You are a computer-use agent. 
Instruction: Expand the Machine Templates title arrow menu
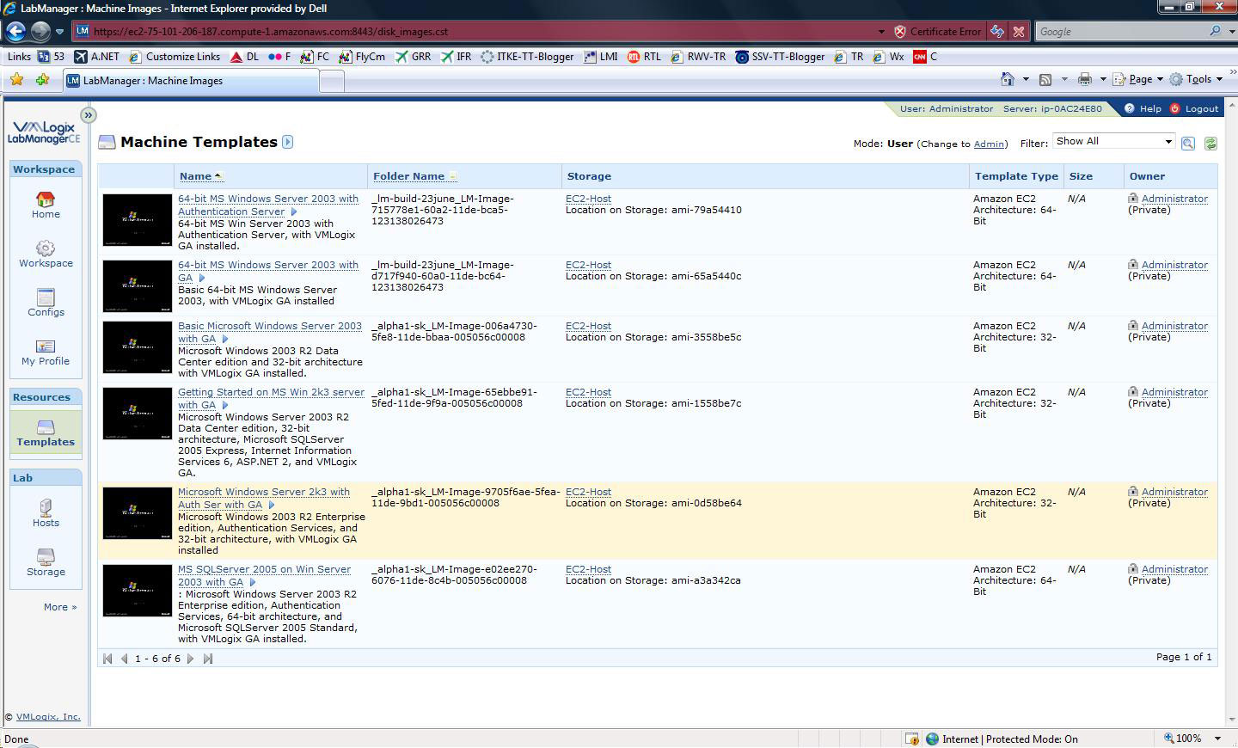pos(288,142)
